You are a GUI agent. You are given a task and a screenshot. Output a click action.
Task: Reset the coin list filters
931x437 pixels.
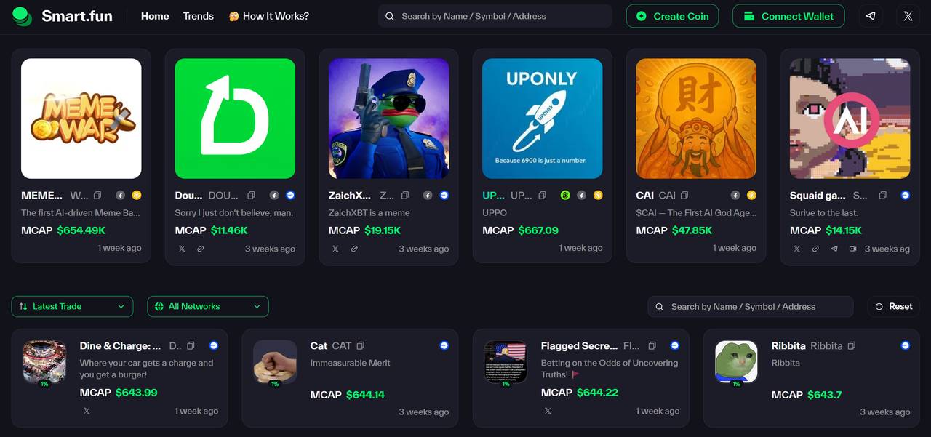tap(893, 307)
